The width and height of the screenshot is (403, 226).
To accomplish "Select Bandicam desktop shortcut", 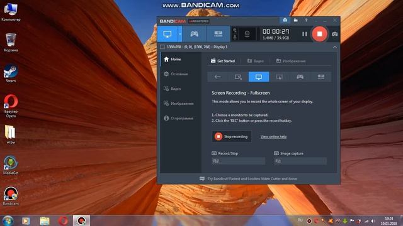I will click(11, 196).
